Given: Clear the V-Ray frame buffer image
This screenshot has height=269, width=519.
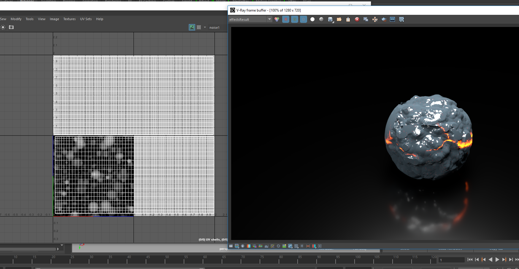Looking at the screenshot, I should (x=357, y=19).
